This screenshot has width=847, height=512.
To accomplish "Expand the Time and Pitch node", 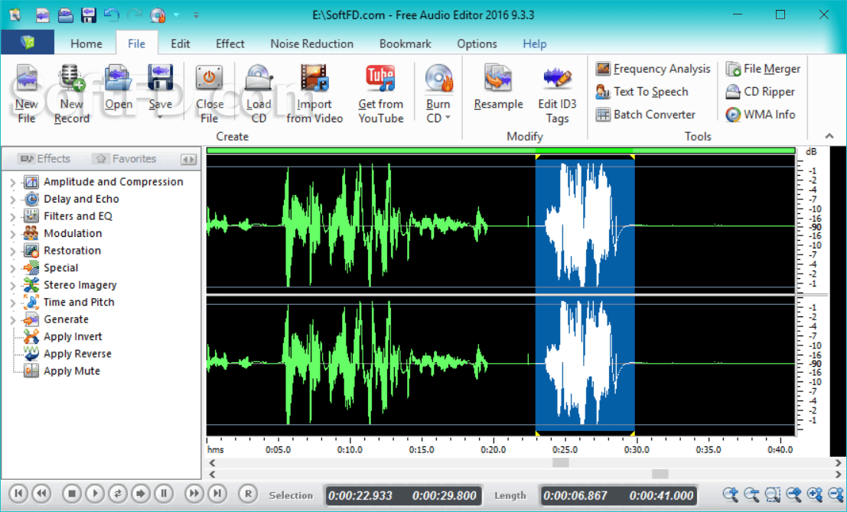I will [x=12, y=303].
